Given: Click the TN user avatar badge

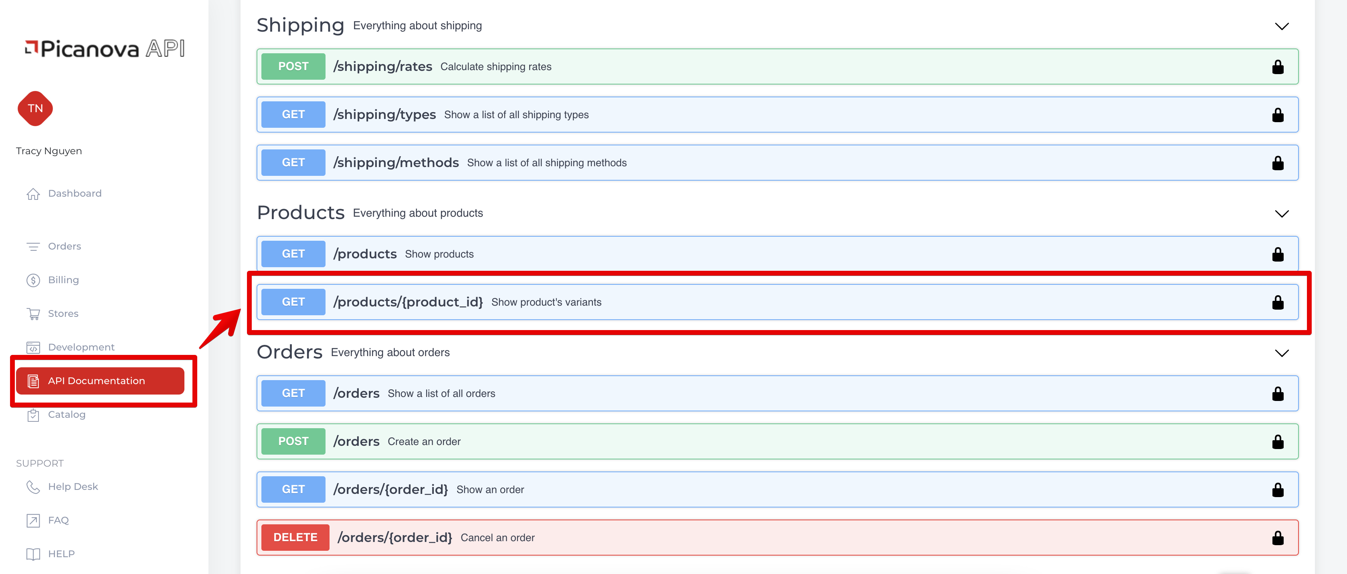Looking at the screenshot, I should (35, 109).
